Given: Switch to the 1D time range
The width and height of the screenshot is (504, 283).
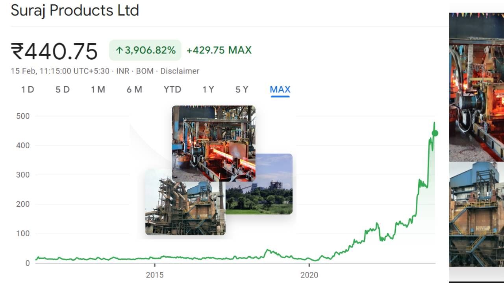Looking at the screenshot, I should point(28,90).
